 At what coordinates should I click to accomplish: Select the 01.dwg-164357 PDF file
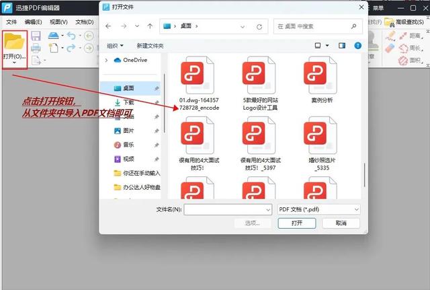[x=199, y=83]
